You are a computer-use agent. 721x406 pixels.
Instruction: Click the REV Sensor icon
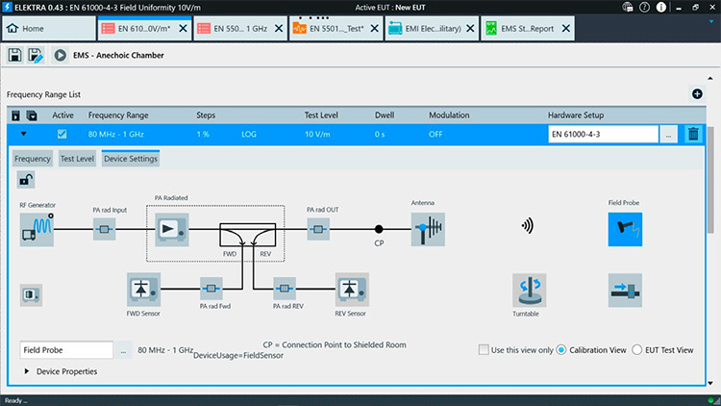click(x=351, y=288)
